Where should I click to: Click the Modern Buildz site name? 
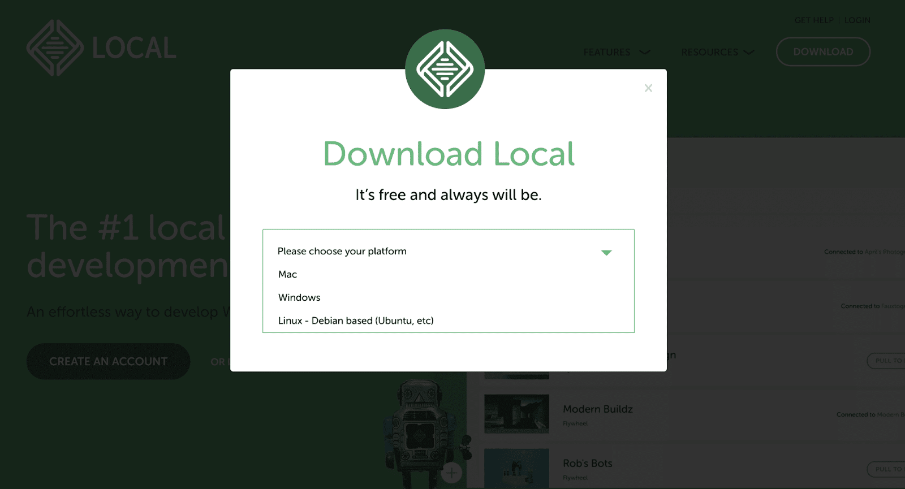(x=598, y=409)
